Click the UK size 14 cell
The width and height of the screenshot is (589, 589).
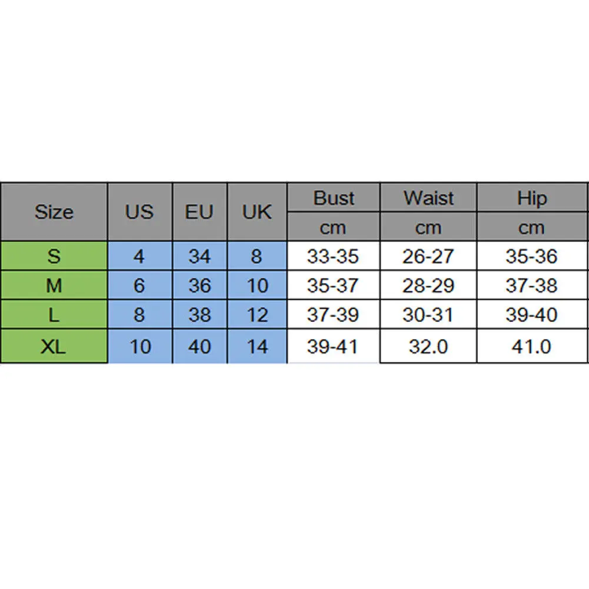pyautogui.click(x=257, y=347)
